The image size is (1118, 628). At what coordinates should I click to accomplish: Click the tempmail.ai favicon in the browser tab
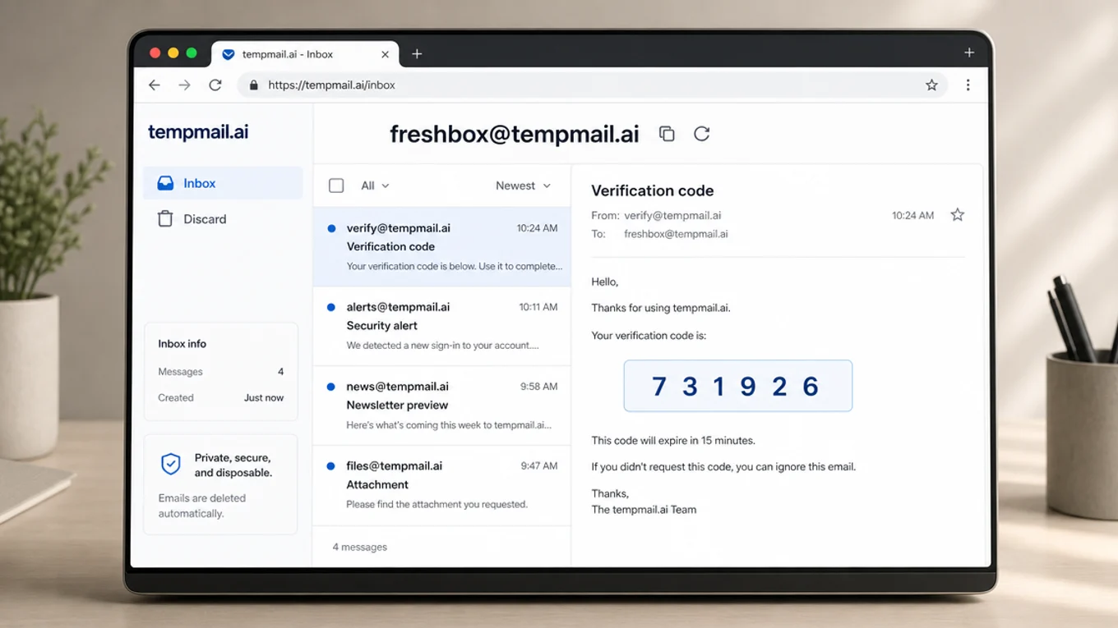pyautogui.click(x=229, y=54)
